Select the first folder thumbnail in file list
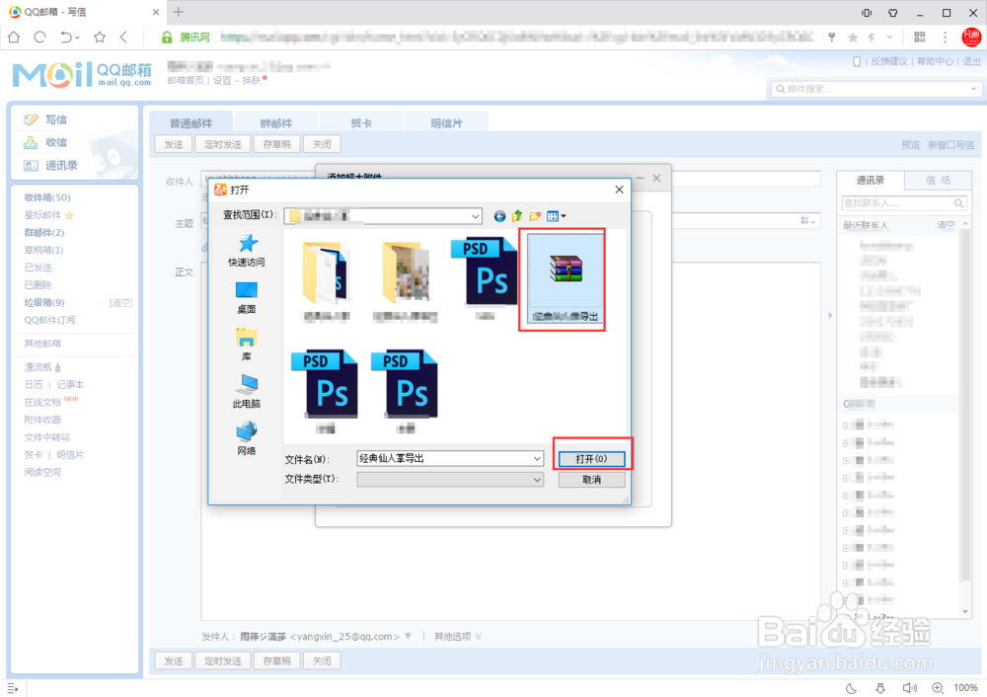Screen dimensions: 987x697 (x=326, y=280)
